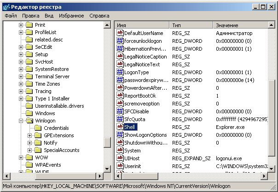
Task: Sort values by the Имя column header
Action: click(142, 25)
